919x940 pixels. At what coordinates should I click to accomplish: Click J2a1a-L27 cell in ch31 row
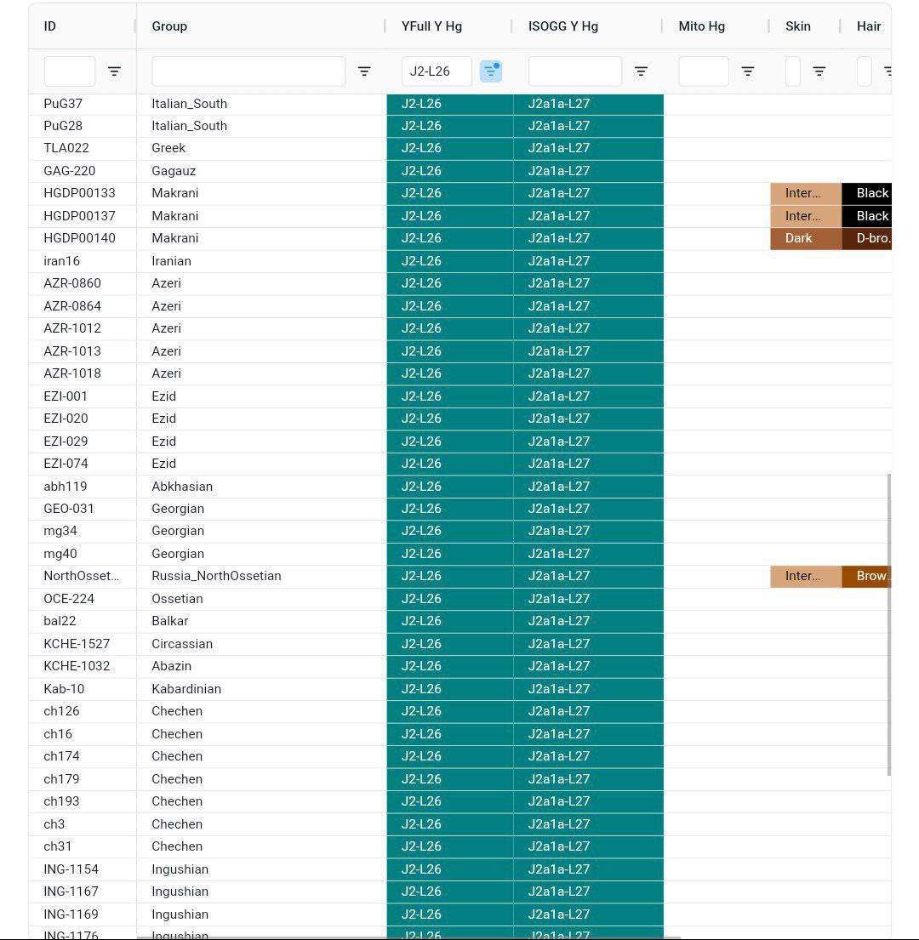point(588,846)
